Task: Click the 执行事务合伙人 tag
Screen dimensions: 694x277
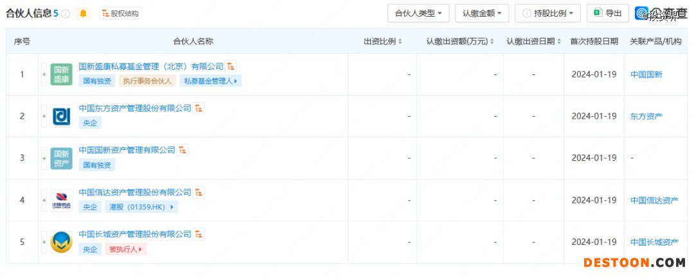Action: 147,81
